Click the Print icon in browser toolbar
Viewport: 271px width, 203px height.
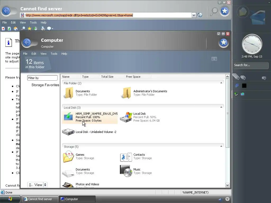click(x=43, y=29)
